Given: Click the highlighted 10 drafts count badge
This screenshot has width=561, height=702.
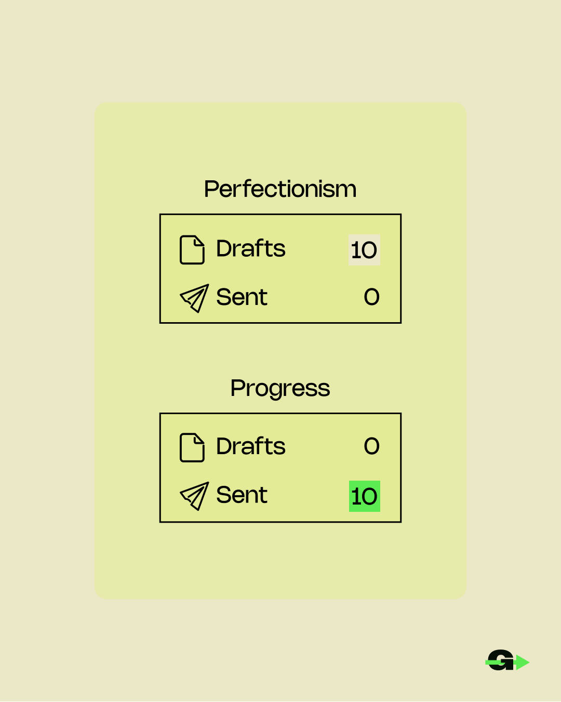Looking at the screenshot, I should [x=364, y=250].
